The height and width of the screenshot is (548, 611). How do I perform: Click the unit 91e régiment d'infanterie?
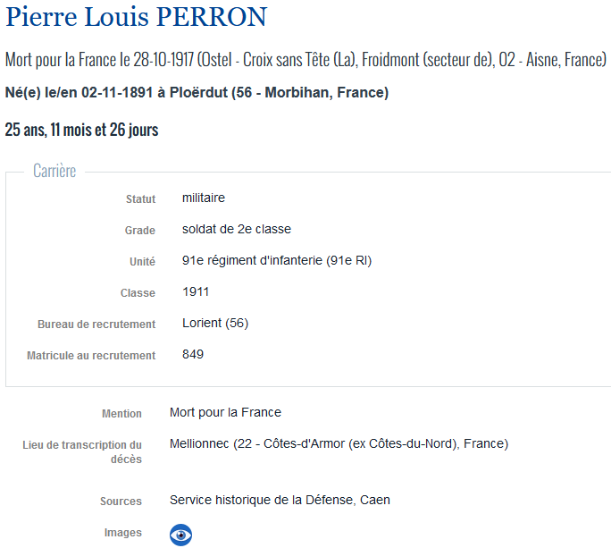coord(276,261)
